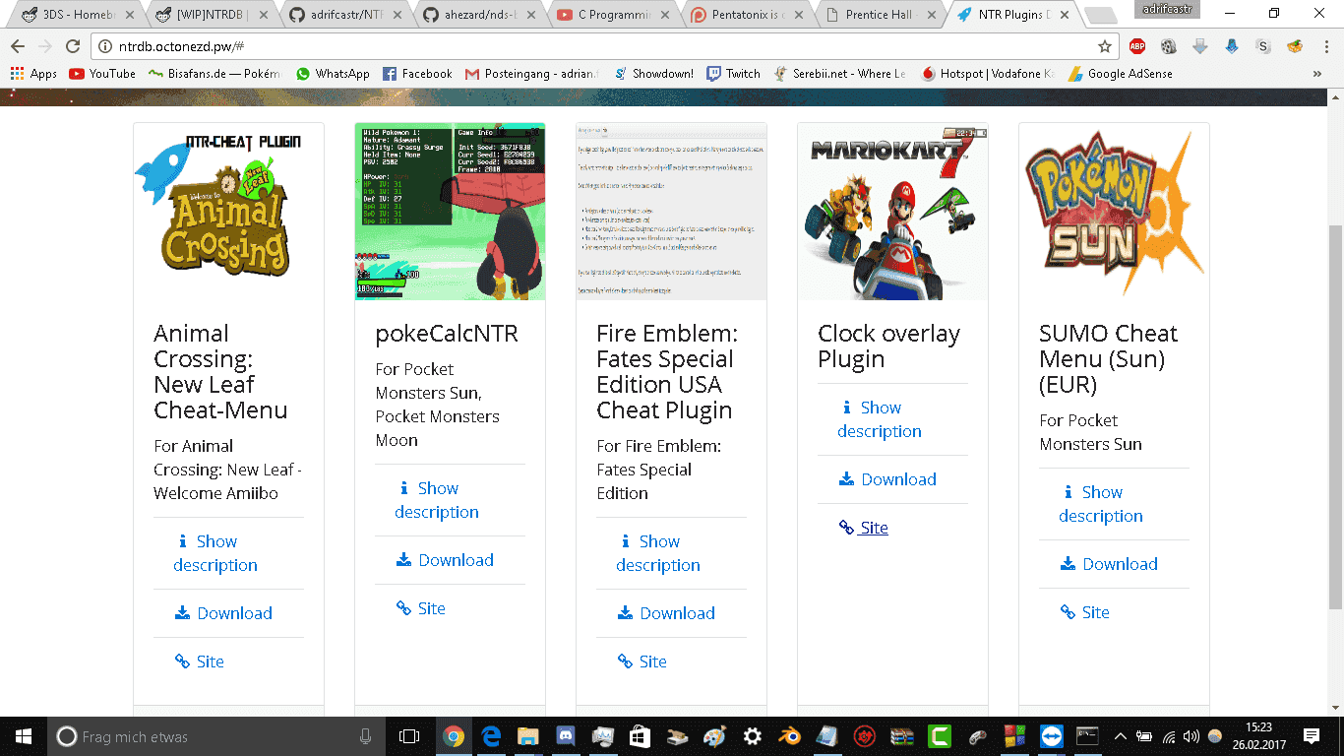Viewport: 1344px width, 756px height.
Task: Show description for Fire Emblem Cheat Plugin
Action: click(658, 553)
